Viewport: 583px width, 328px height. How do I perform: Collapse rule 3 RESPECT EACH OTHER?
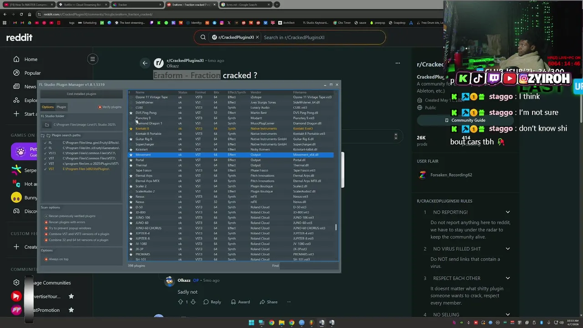tap(508, 278)
